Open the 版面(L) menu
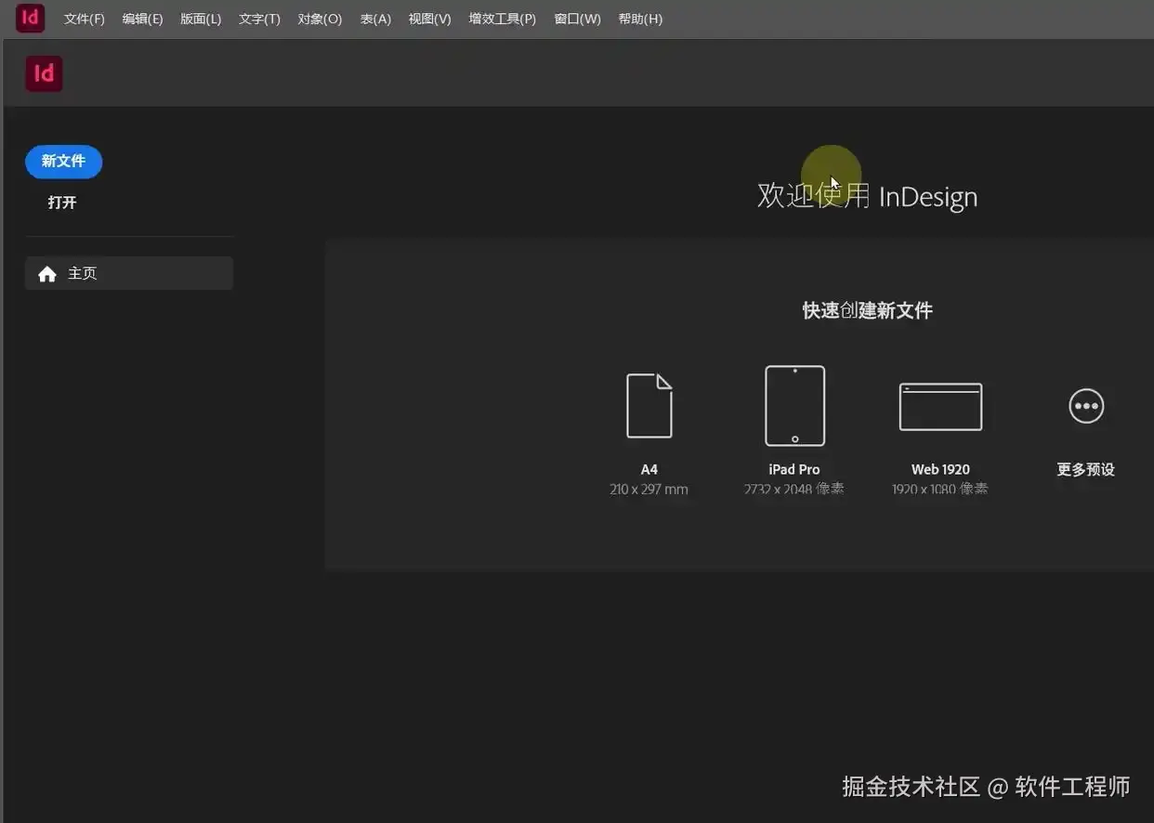Image resolution: width=1154 pixels, height=823 pixels. (x=201, y=19)
